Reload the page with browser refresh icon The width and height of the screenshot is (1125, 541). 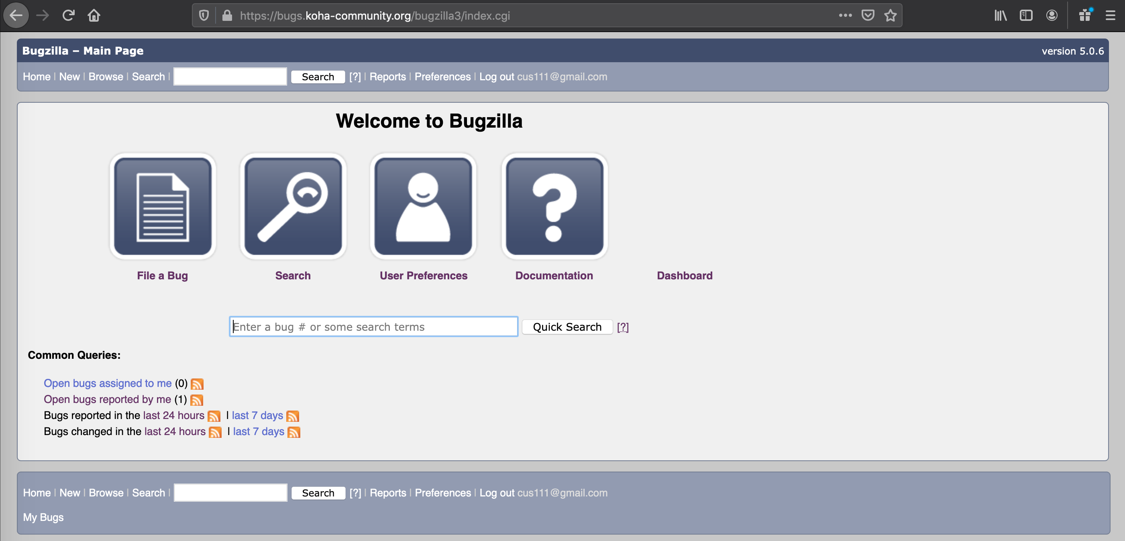pos(68,16)
